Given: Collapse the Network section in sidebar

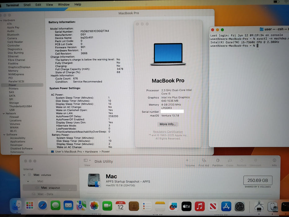Looking at the screenshot, I should point(4,113).
